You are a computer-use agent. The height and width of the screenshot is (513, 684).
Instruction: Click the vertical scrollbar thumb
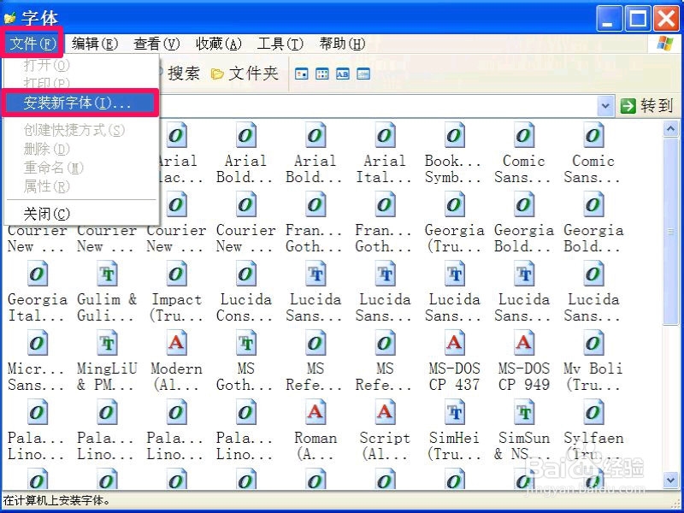[670, 231]
